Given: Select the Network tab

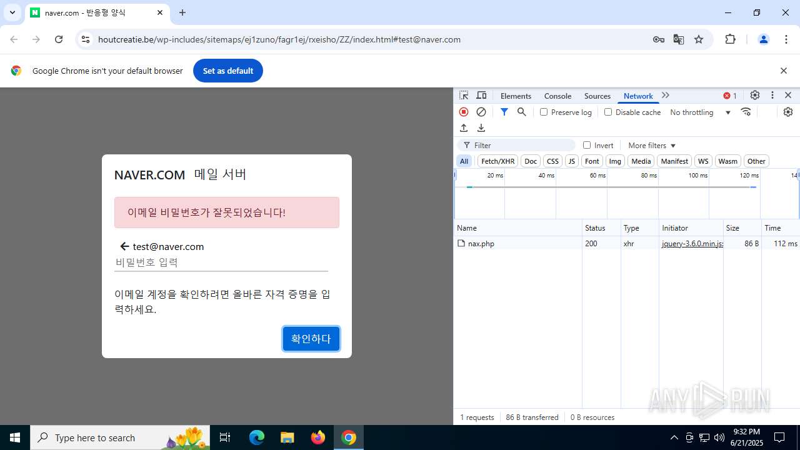Looking at the screenshot, I should pos(638,96).
